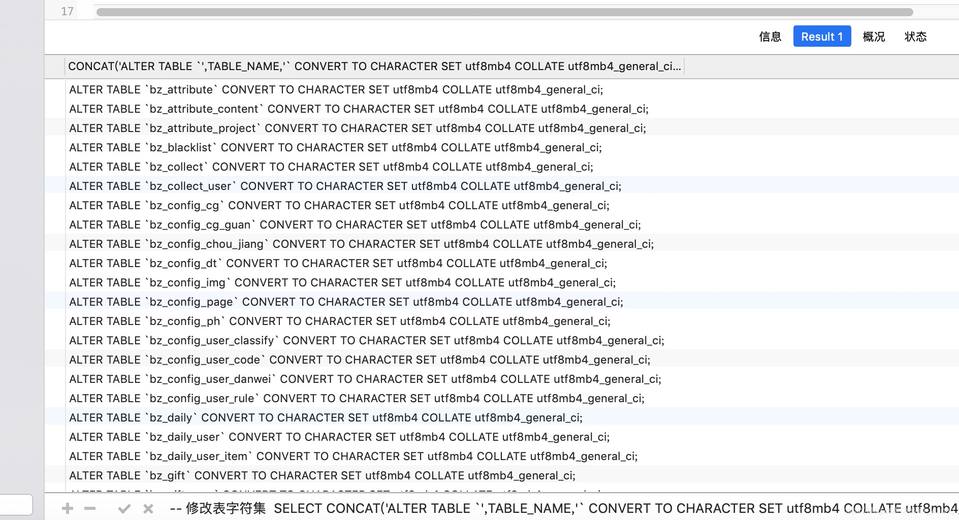Add a new record with the plus icon
The width and height of the screenshot is (959, 520).
coord(68,508)
